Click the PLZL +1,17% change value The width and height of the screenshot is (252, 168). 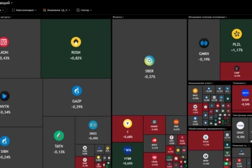(x=237, y=50)
